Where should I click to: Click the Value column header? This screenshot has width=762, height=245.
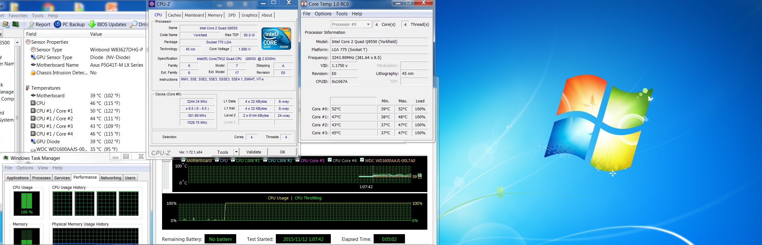[96, 34]
